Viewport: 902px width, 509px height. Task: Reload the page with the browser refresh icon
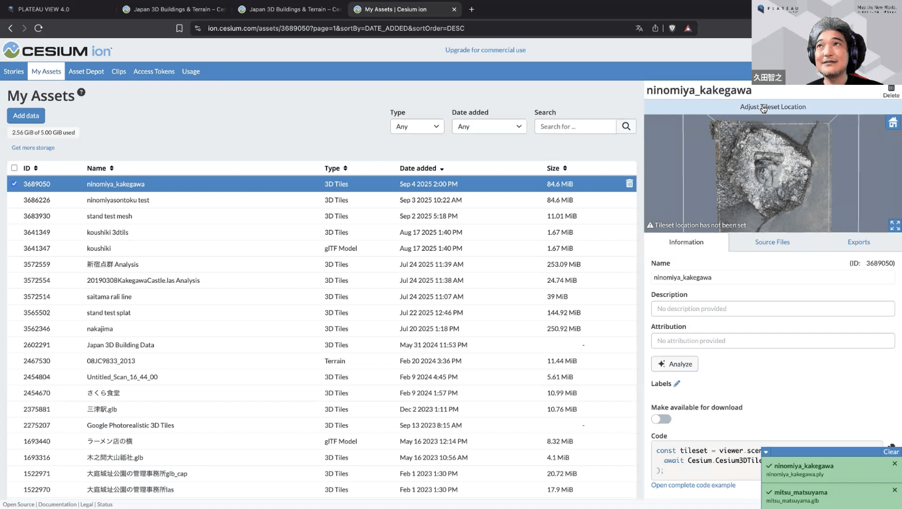coord(38,28)
